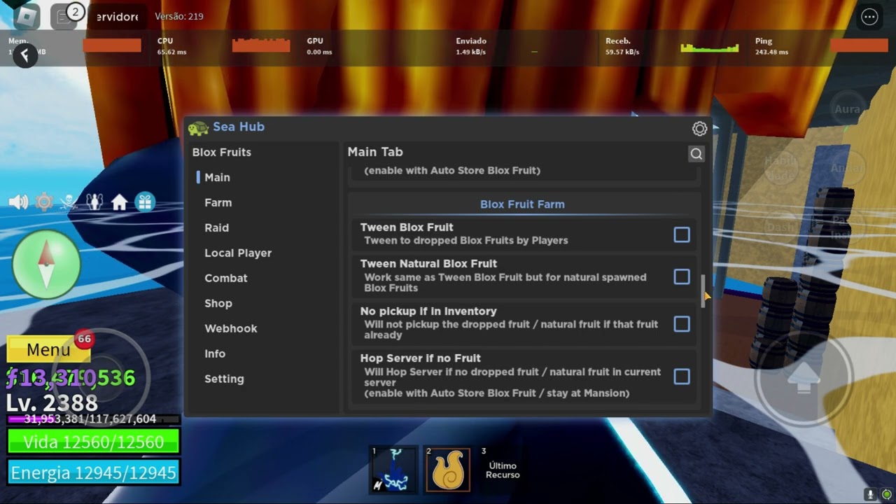Open the Local Player tab
Viewport: 896px width, 504px height.
coord(238,253)
